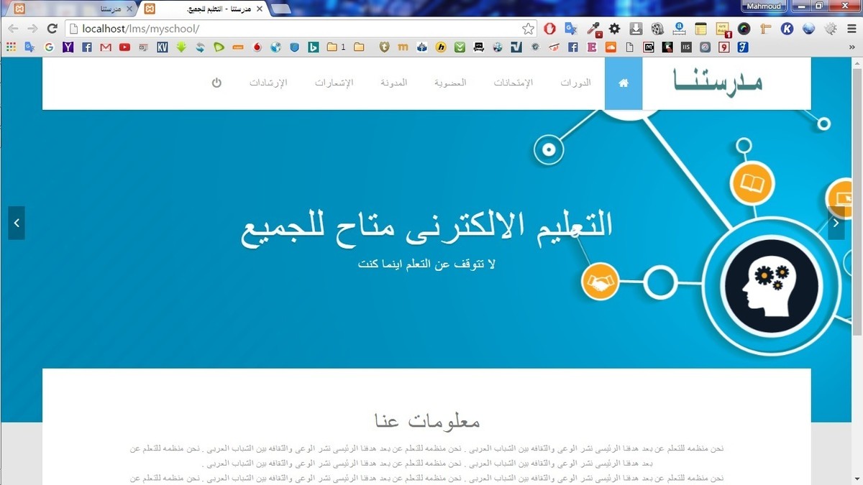Close the inactive مدرستنا tab
The width and height of the screenshot is (863, 485).
click(x=129, y=9)
